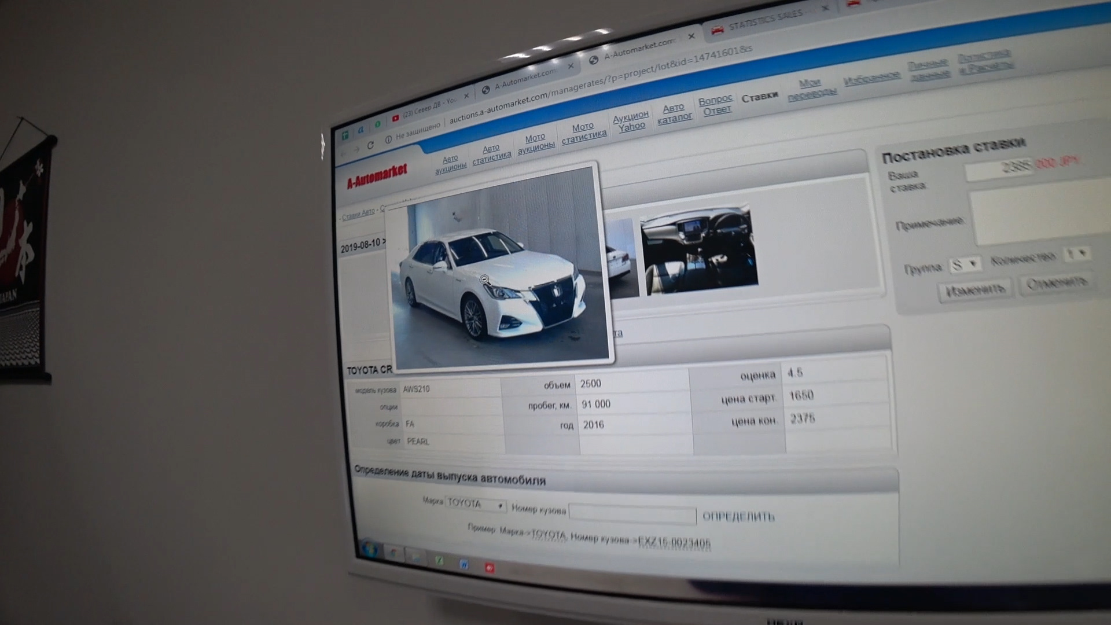Click the 'TOYOTA CR' title text
The height and width of the screenshot is (625, 1111).
pyautogui.click(x=369, y=370)
